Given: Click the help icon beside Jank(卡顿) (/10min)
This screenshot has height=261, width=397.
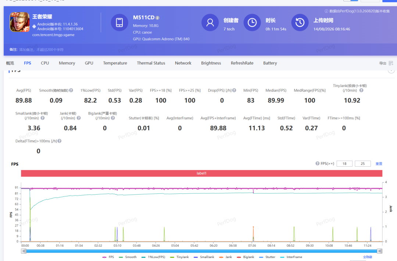Looking at the screenshot, I should click(79, 118).
